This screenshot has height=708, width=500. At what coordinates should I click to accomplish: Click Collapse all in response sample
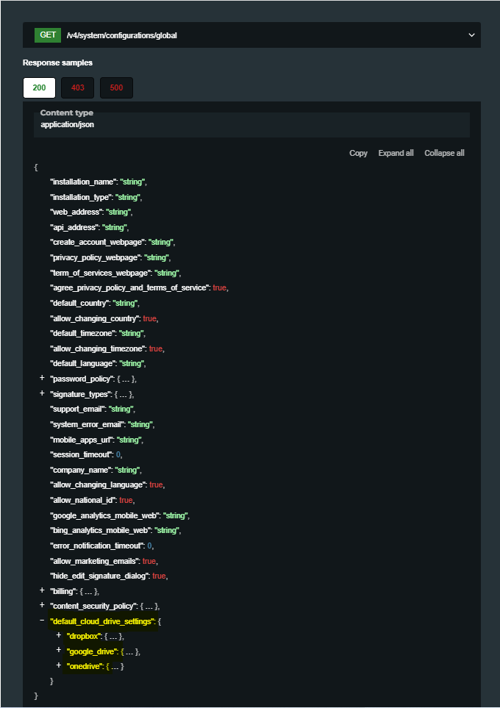click(x=444, y=153)
